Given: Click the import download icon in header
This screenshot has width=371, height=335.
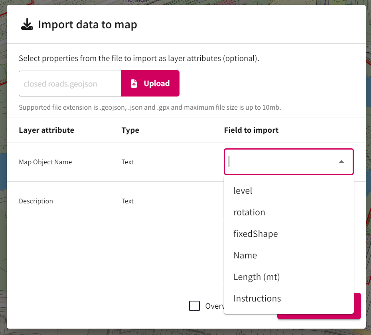Looking at the screenshot, I should pos(27,24).
